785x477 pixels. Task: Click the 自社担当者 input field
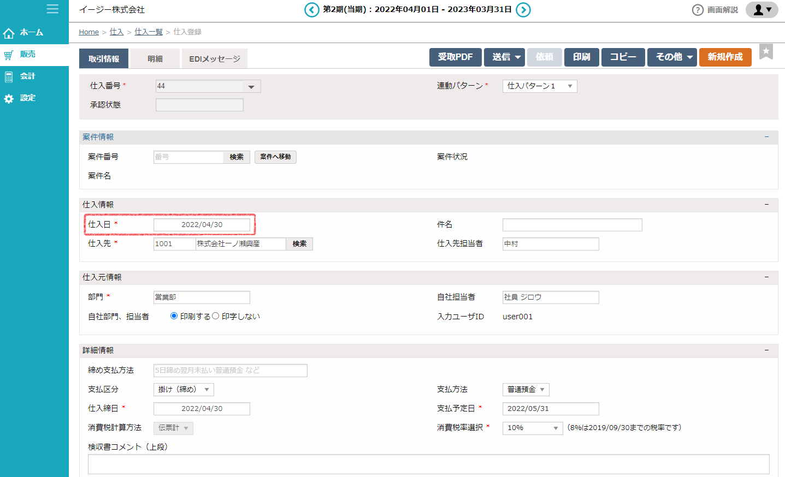[x=551, y=297]
